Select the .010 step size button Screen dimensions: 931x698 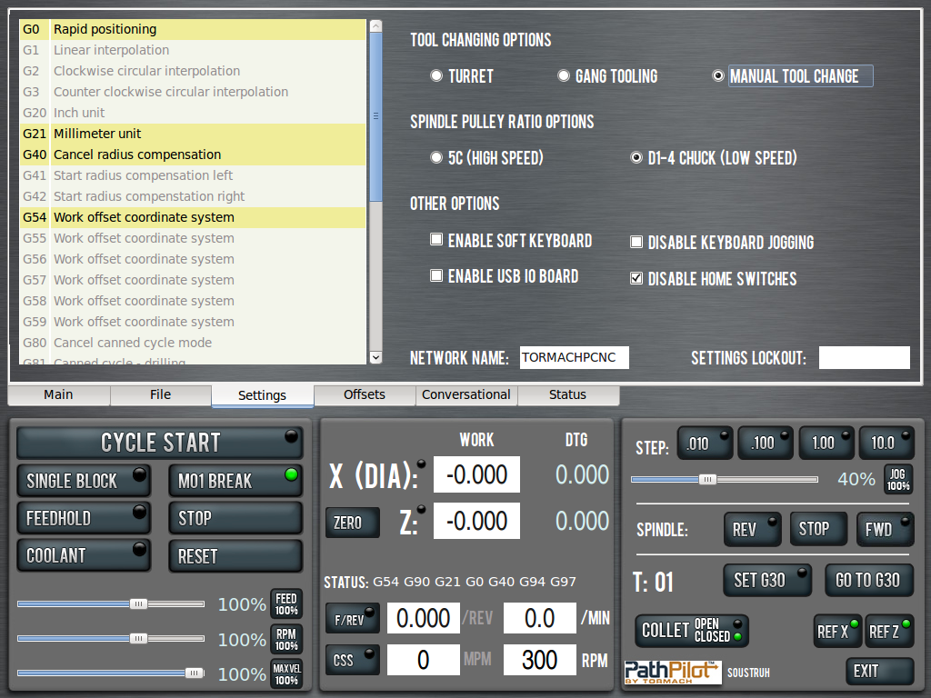706,443
